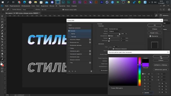Enable the Только Web-цвета checkbox
The width and height of the screenshot is (171, 96).
(110, 88)
